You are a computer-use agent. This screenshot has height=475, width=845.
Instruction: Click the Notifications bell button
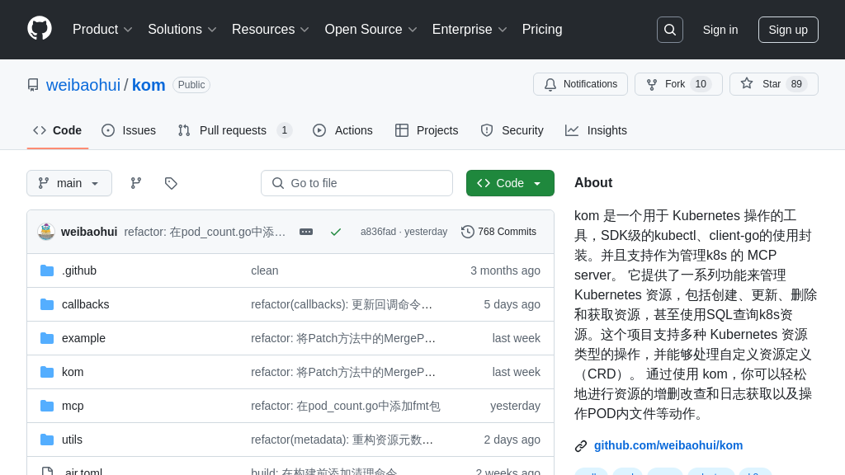tap(580, 84)
